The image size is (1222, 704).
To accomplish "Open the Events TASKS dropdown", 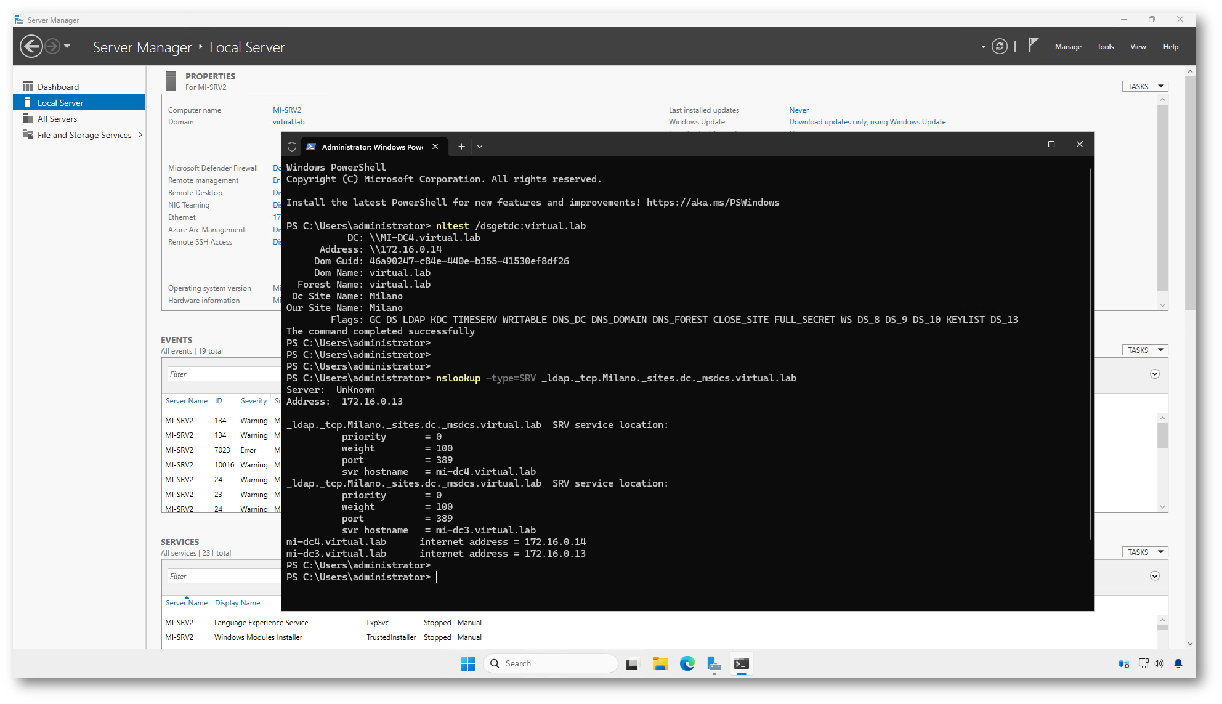I will (x=1144, y=350).
